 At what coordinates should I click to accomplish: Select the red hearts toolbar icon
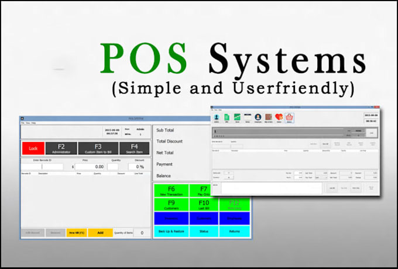pyautogui.click(x=279, y=118)
